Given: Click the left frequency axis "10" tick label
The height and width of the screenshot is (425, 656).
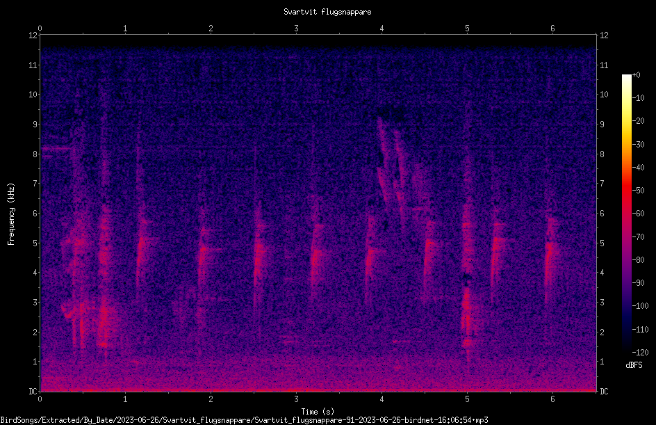Looking at the screenshot, I should [x=33, y=95].
